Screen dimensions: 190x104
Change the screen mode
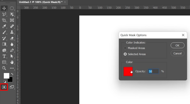pos(12,87)
